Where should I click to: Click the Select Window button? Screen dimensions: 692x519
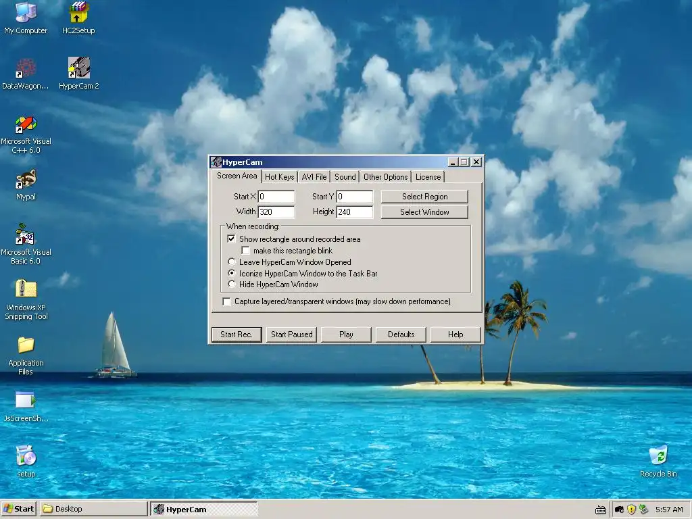tap(424, 212)
